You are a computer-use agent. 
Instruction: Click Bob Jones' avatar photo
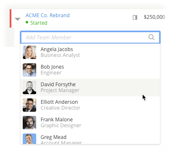pos(29,70)
